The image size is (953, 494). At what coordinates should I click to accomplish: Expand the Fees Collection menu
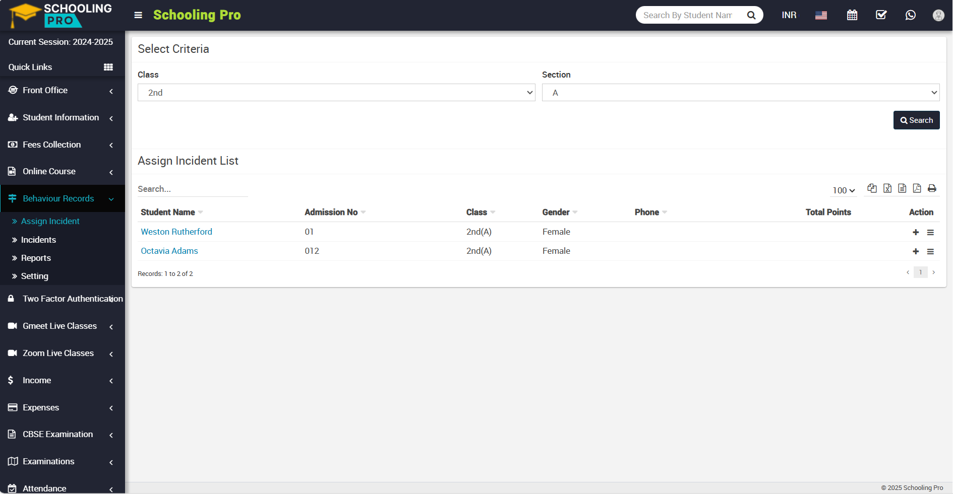pyautogui.click(x=63, y=145)
